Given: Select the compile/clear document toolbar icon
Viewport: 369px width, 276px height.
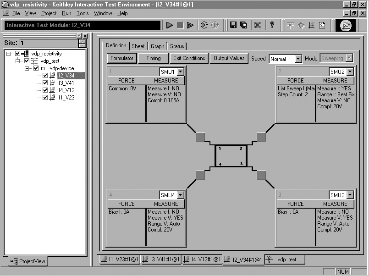Looking at the screenshot, I should coord(322,25).
